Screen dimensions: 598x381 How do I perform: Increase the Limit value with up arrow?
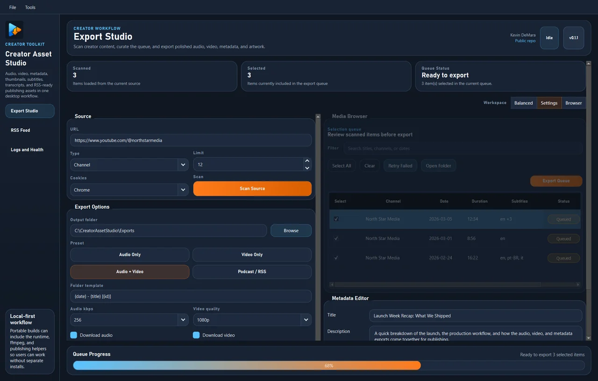tap(307, 161)
